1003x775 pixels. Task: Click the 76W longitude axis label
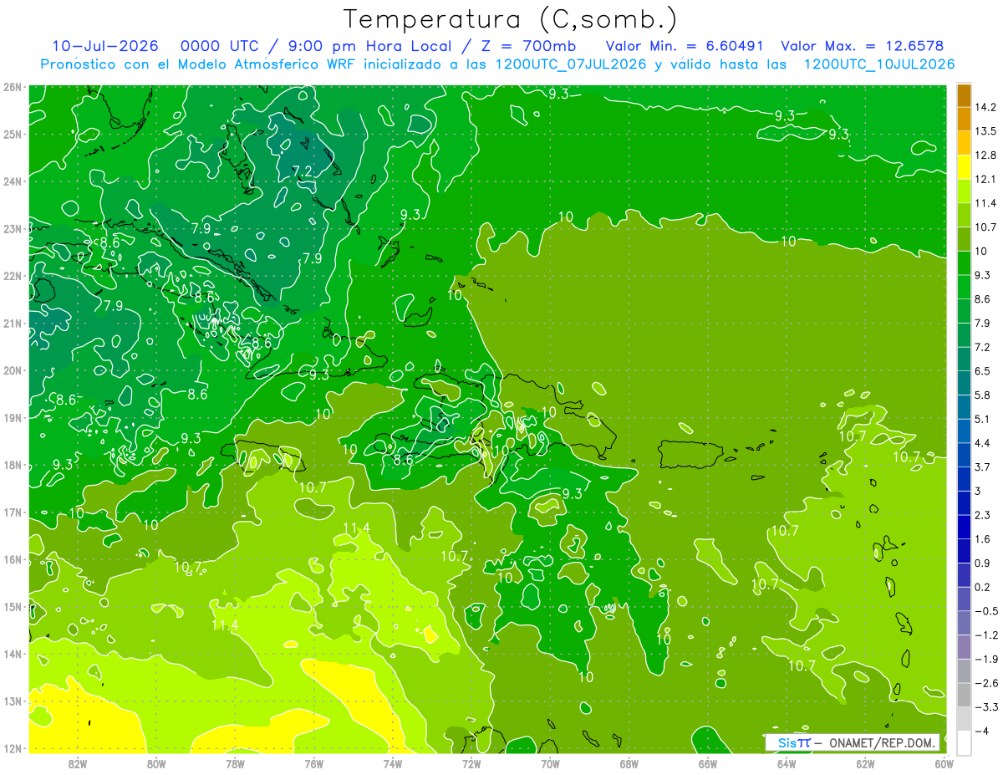click(313, 763)
